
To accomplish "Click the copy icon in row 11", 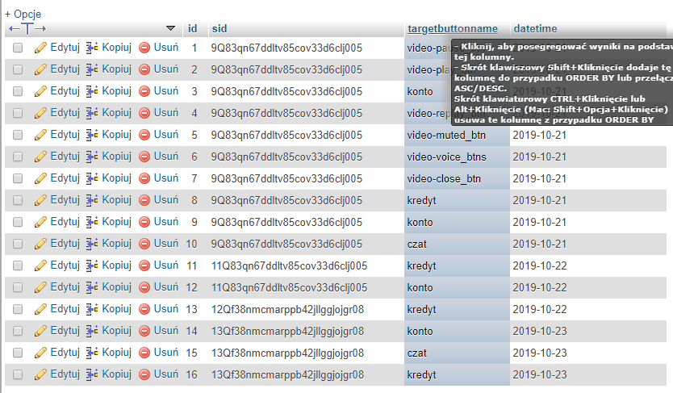I will (x=91, y=266).
